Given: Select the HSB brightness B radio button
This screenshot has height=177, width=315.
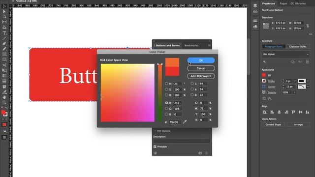Looking at the screenshot, I should tap(166, 95).
